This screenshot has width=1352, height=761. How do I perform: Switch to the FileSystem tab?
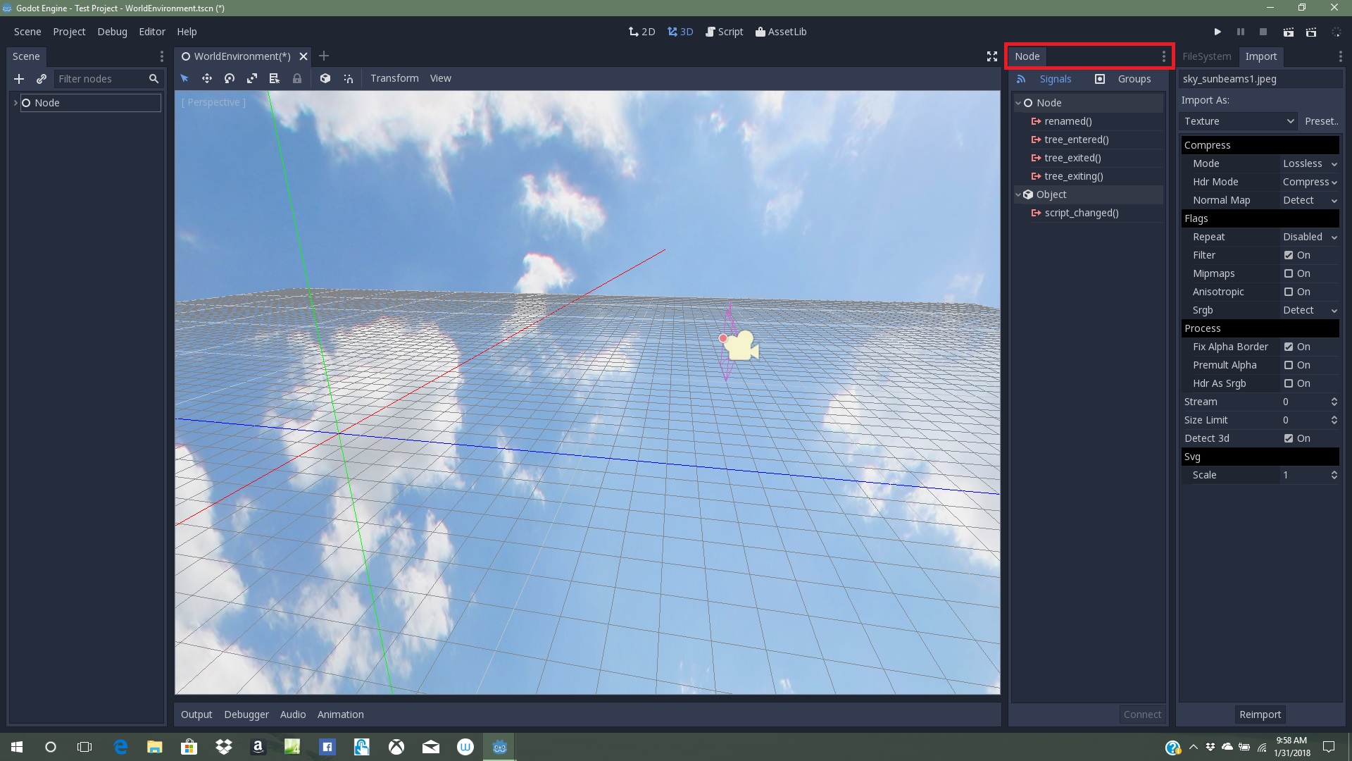[1207, 56]
